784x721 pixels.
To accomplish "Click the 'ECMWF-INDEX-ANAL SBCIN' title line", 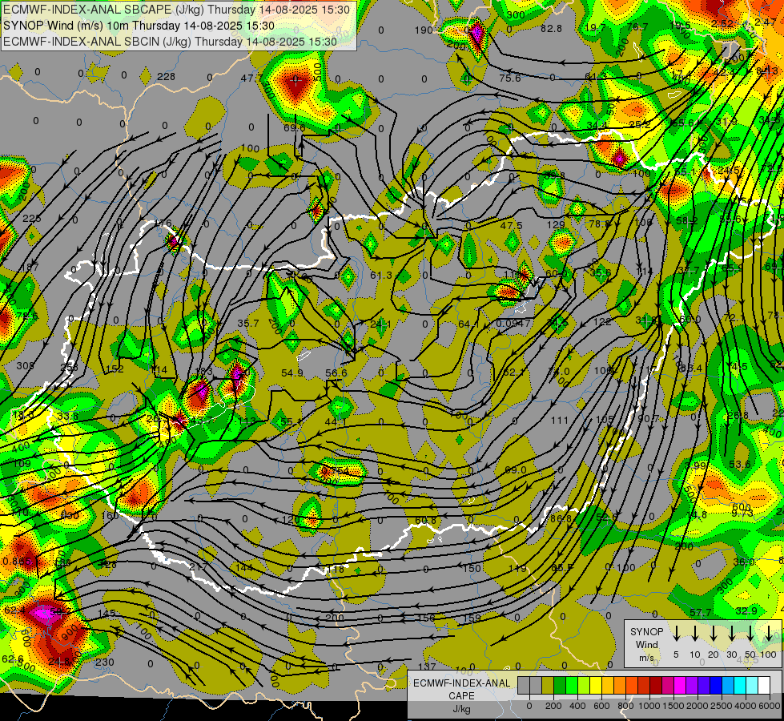I will coord(170,42).
